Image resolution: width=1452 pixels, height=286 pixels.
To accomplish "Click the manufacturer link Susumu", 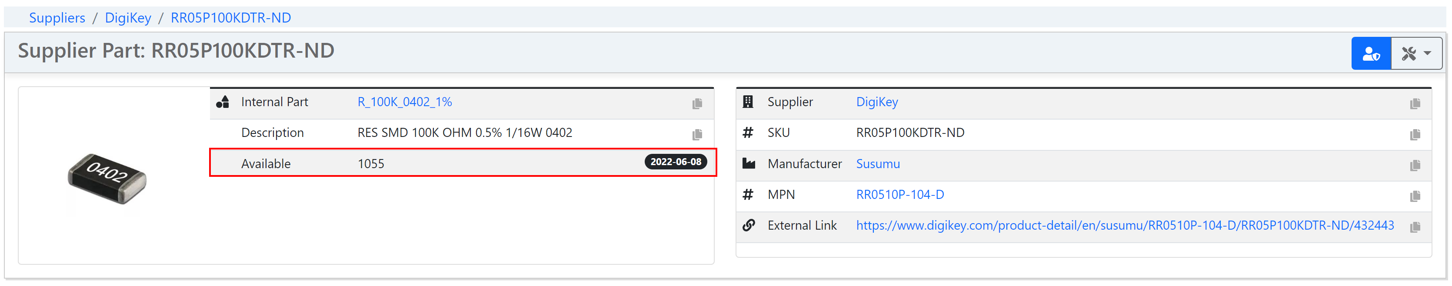I will coord(878,164).
